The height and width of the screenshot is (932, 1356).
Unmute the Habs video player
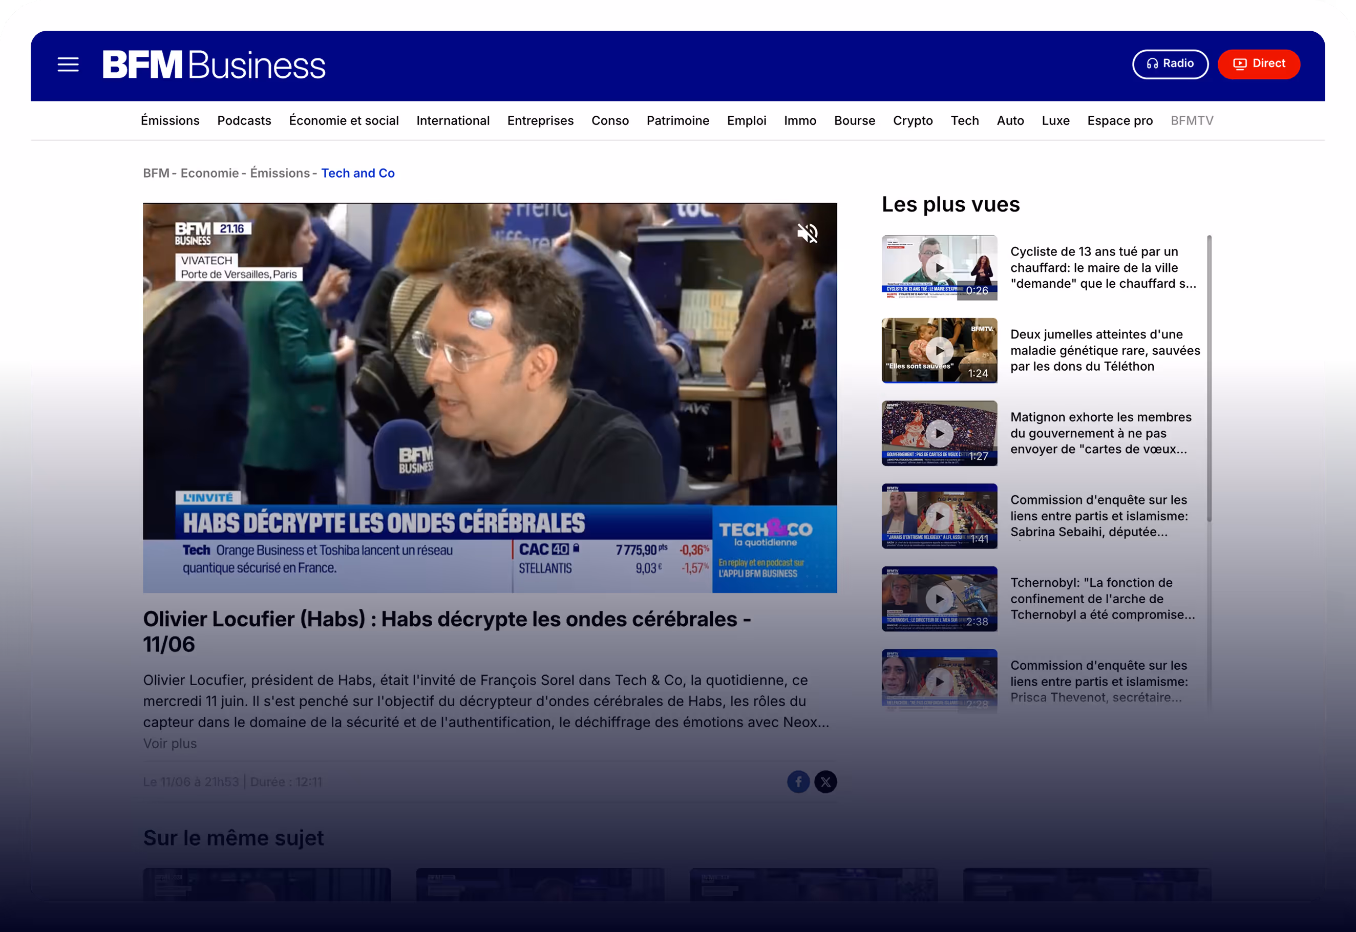[x=808, y=233]
